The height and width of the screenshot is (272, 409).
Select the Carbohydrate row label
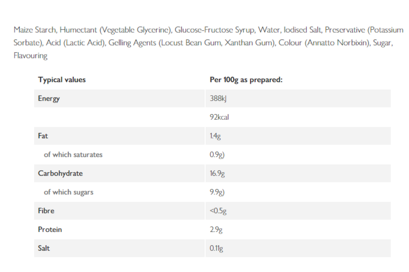(x=60, y=173)
